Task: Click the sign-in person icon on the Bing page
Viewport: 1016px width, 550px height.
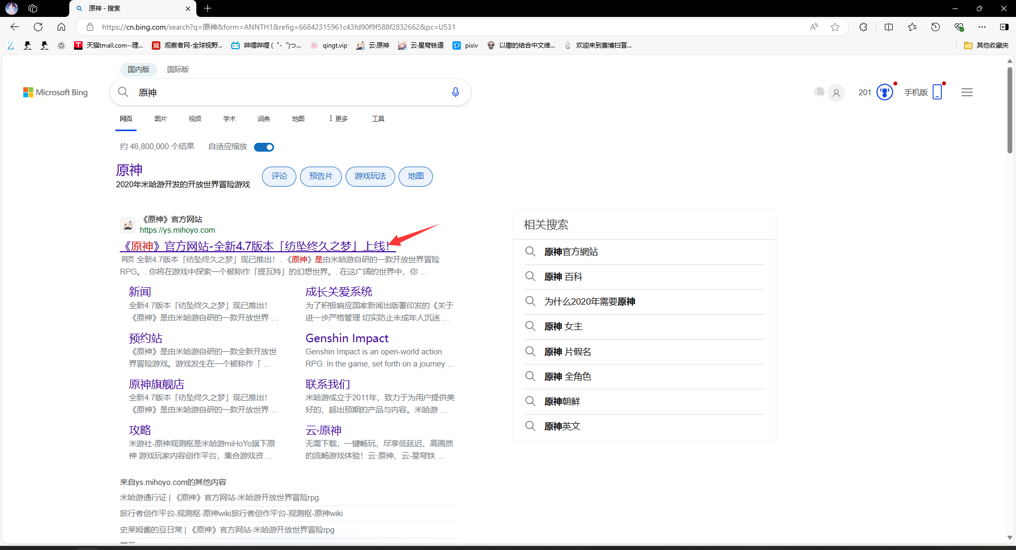Action: [x=837, y=92]
